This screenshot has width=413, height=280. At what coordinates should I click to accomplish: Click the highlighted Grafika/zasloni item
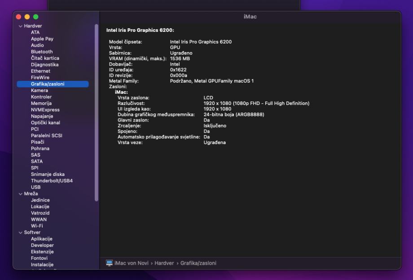(x=53, y=84)
